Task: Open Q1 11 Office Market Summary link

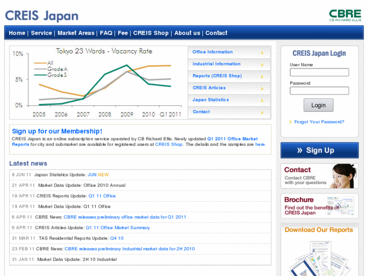Action: (117, 227)
